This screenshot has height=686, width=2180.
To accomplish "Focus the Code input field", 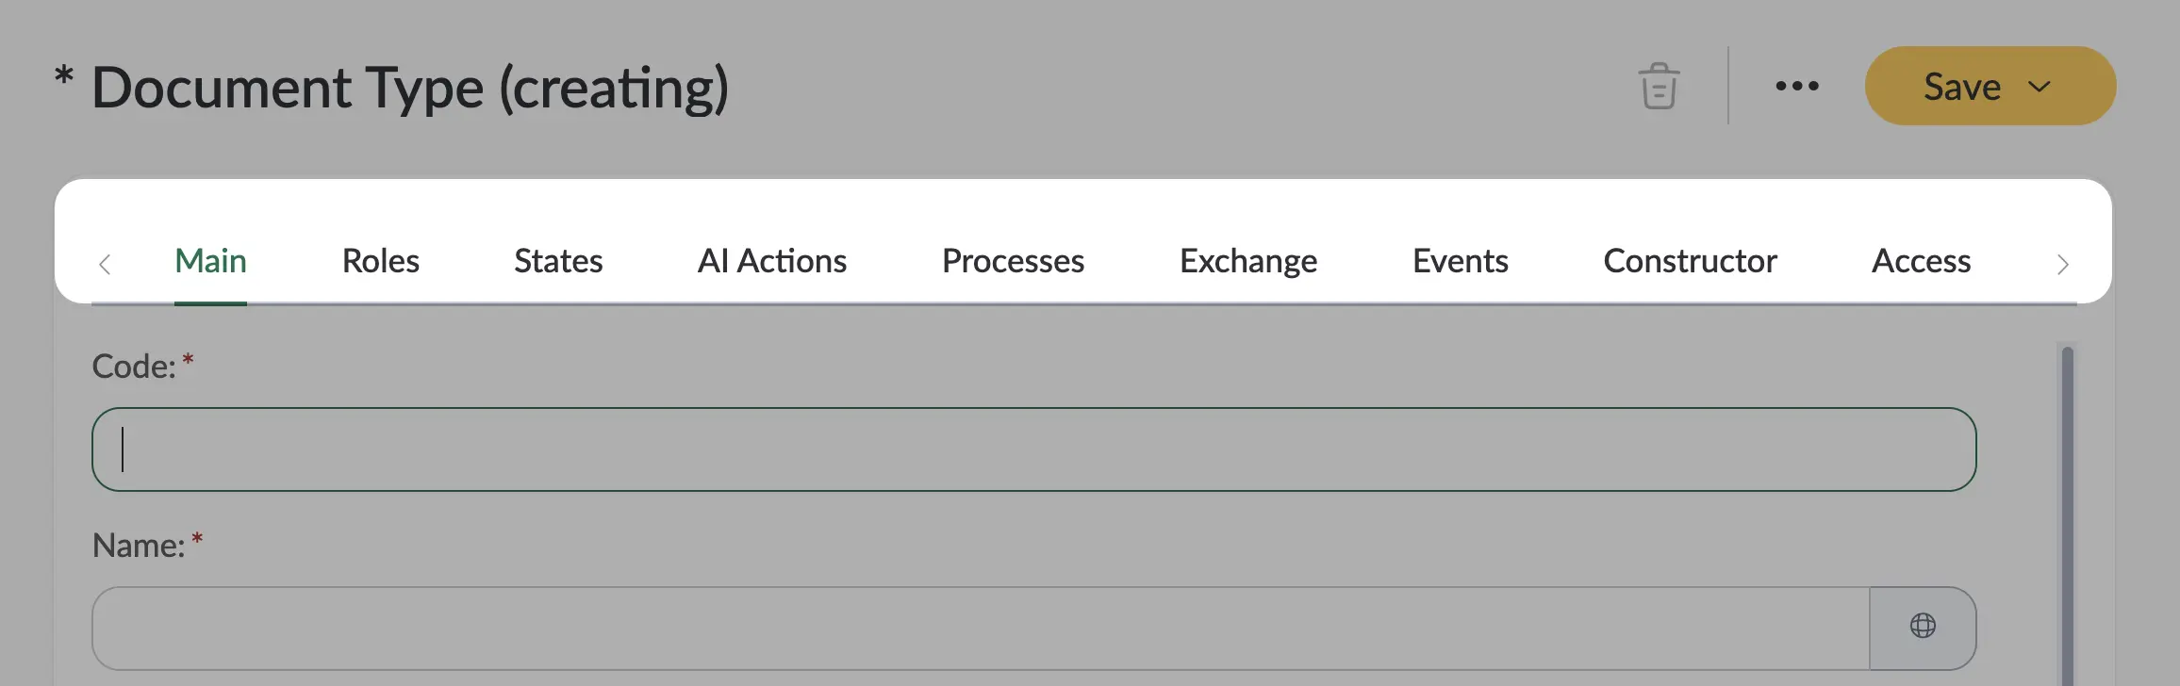I will click(x=1033, y=449).
